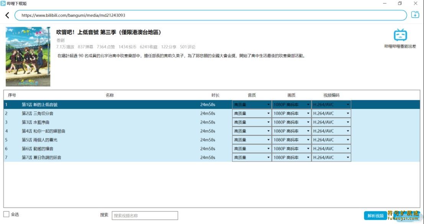
Task: Click the 时长 column header
Action: [216, 95]
